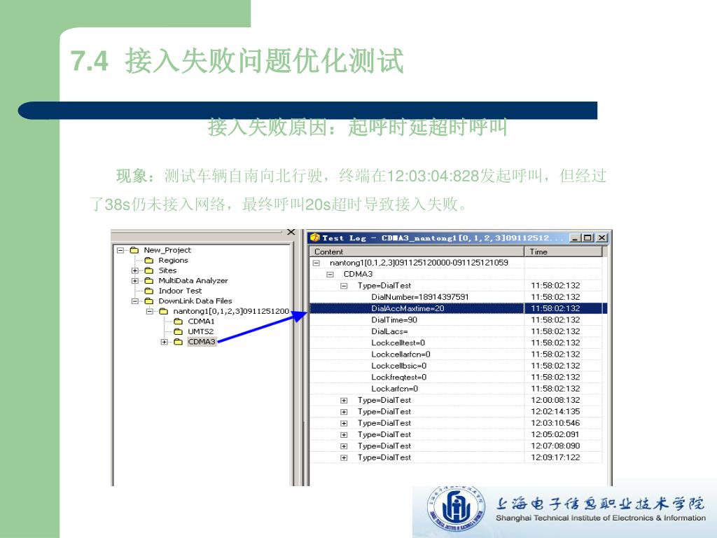717x538 pixels.
Task: Collapse the nantong1[0,1,2,3]0911251200 tree node
Action: [150, 311]
